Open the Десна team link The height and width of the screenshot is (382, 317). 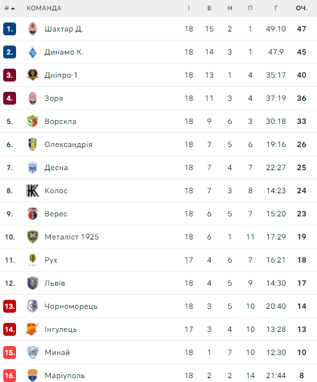tap(56, 168)
